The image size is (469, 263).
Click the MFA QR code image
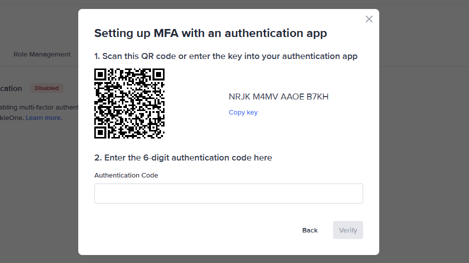[129, 103]
